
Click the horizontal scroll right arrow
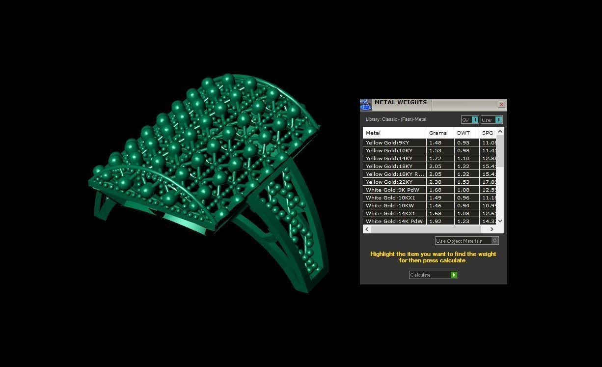[x=492, y=229]
